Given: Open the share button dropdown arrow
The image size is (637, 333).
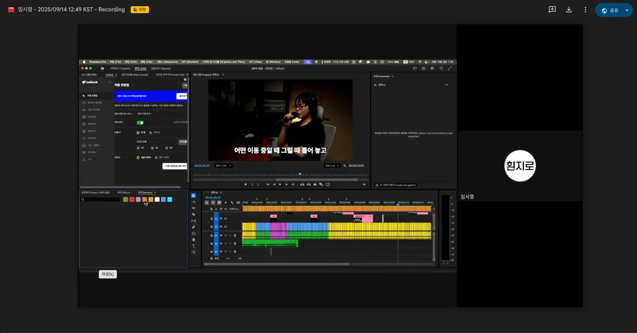Looking at the screenshot, I should [x=627, y=10].
